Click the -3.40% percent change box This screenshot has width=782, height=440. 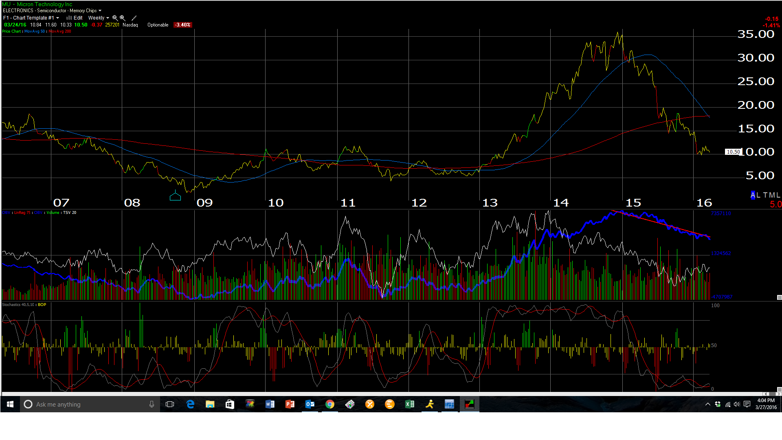click(x=182, y=25)
